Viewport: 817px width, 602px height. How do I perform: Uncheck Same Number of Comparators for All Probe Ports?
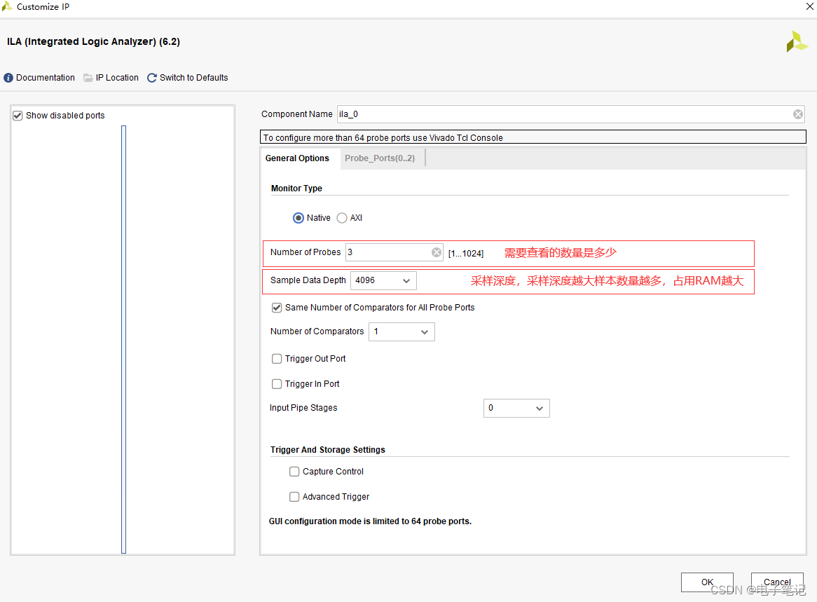point(277,308)
